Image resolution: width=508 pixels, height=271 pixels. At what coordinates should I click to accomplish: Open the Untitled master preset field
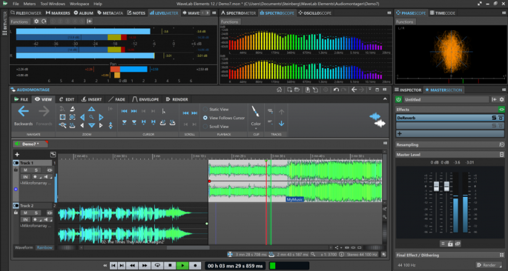[x=446, y=99]
